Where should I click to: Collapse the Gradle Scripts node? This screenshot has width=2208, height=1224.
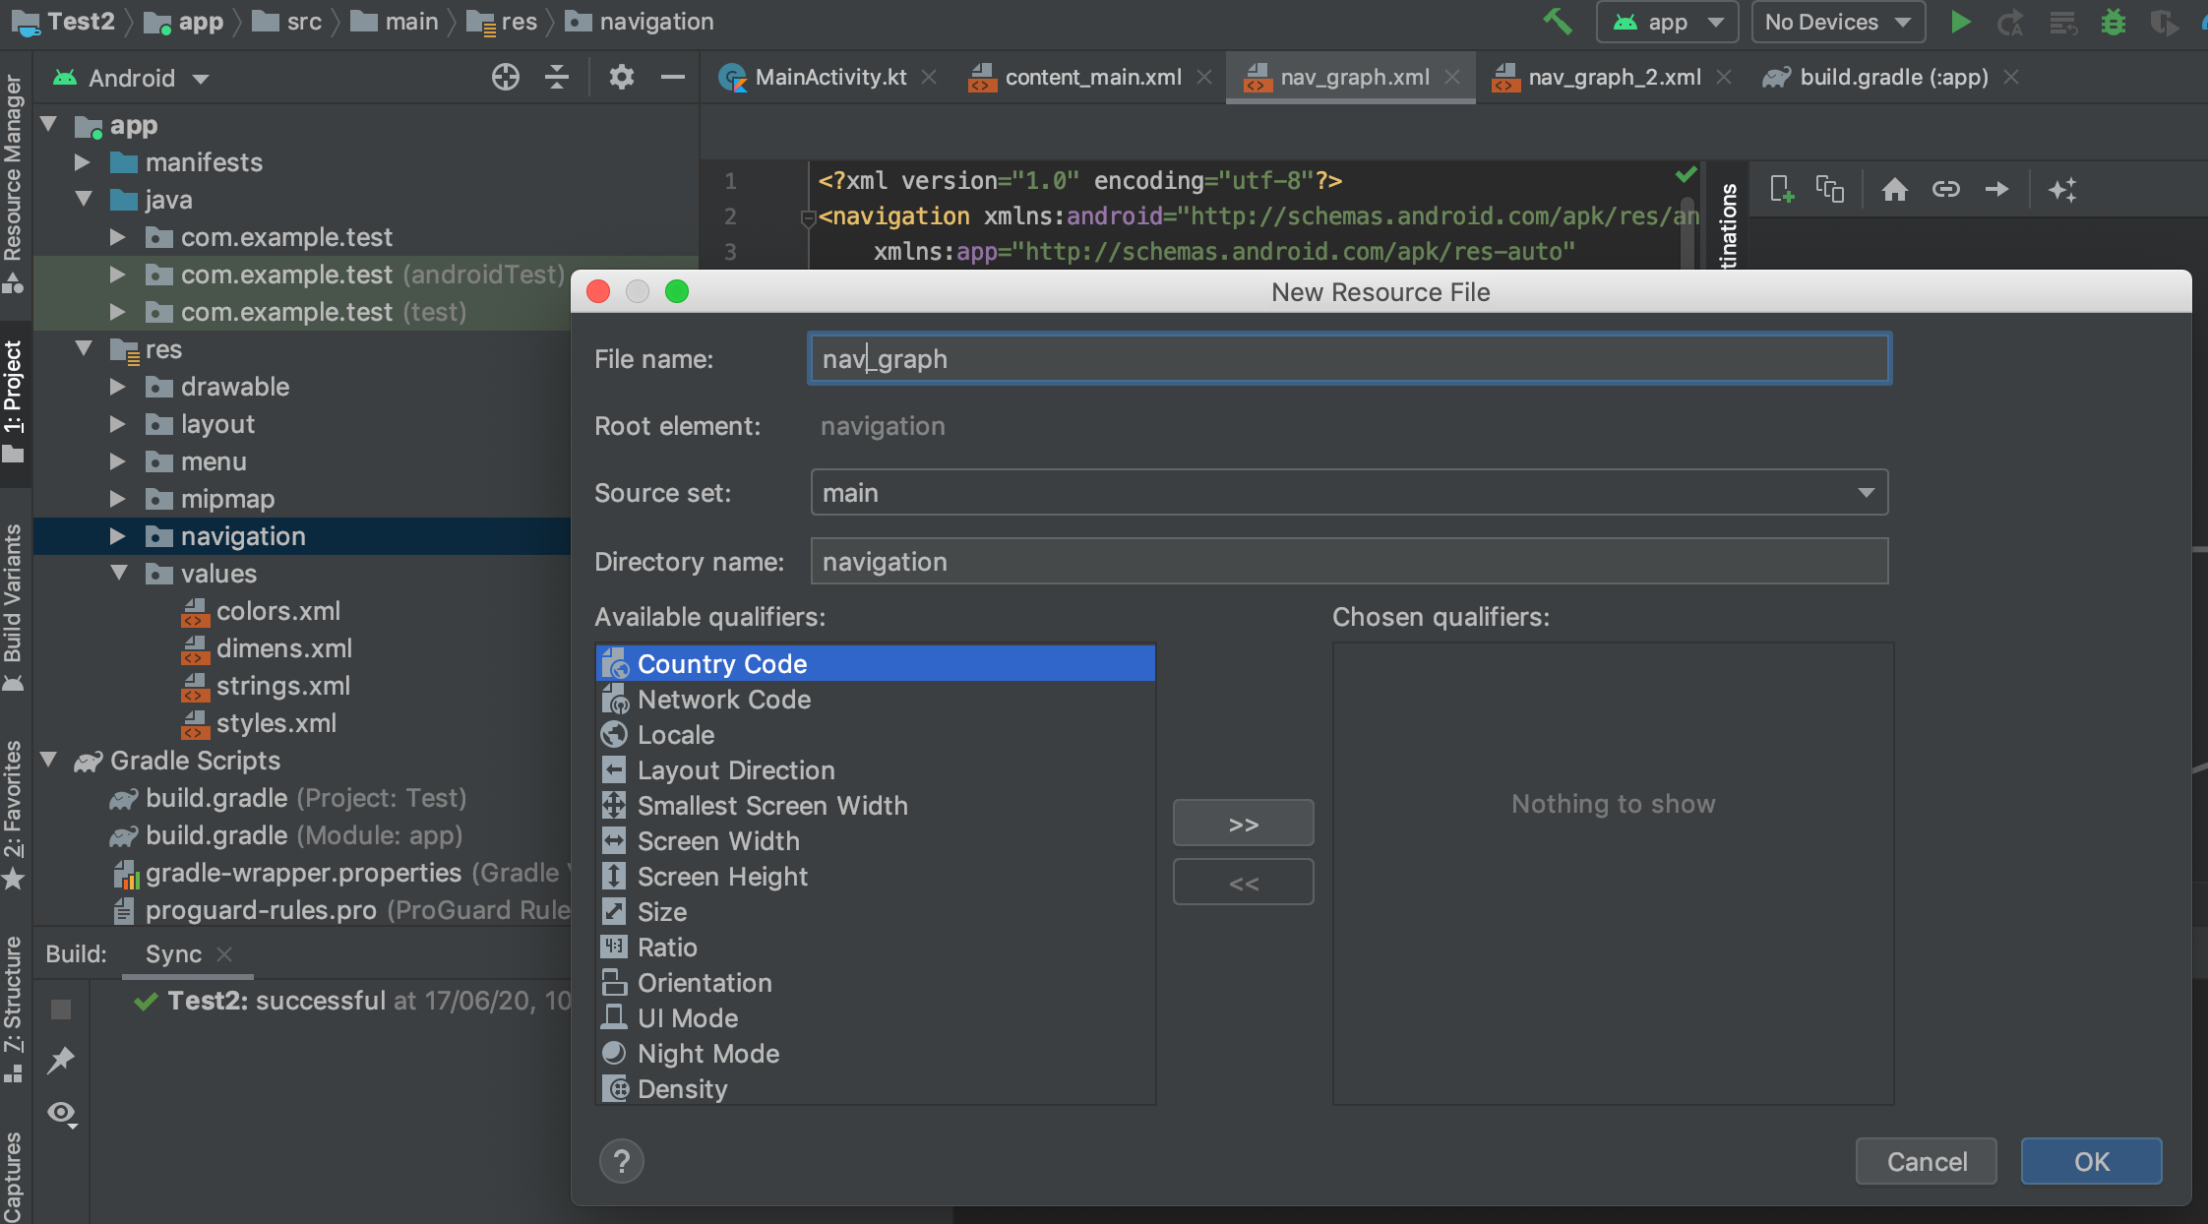coord(49,761)
